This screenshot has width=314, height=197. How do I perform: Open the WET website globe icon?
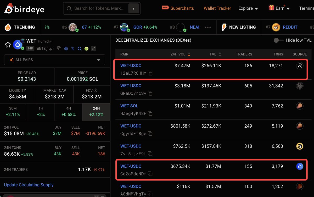[66, 48]
